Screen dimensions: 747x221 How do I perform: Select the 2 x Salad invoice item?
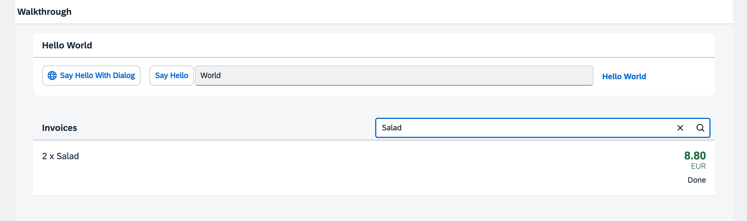coord(61,156)
